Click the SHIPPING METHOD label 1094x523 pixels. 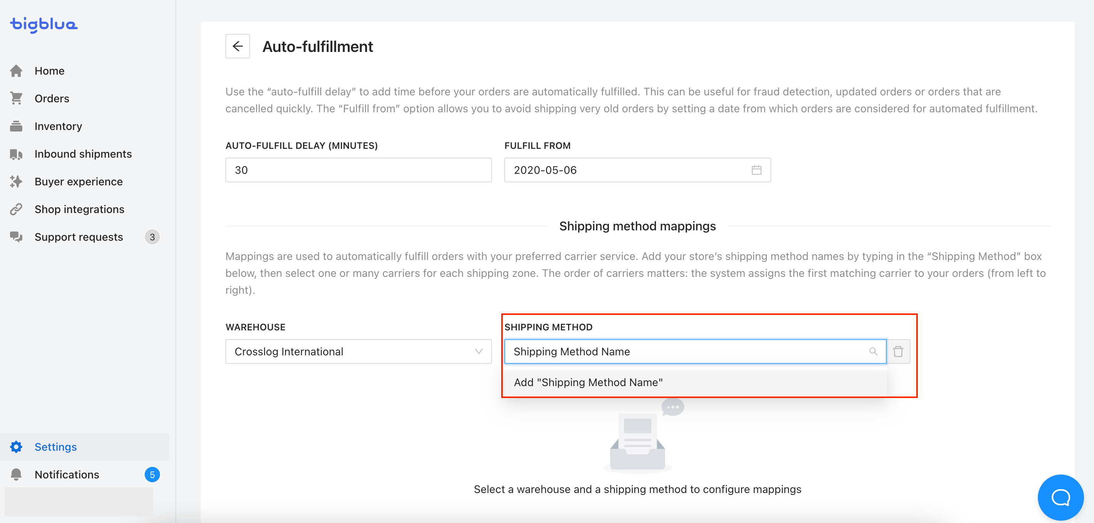click(548, 327)
